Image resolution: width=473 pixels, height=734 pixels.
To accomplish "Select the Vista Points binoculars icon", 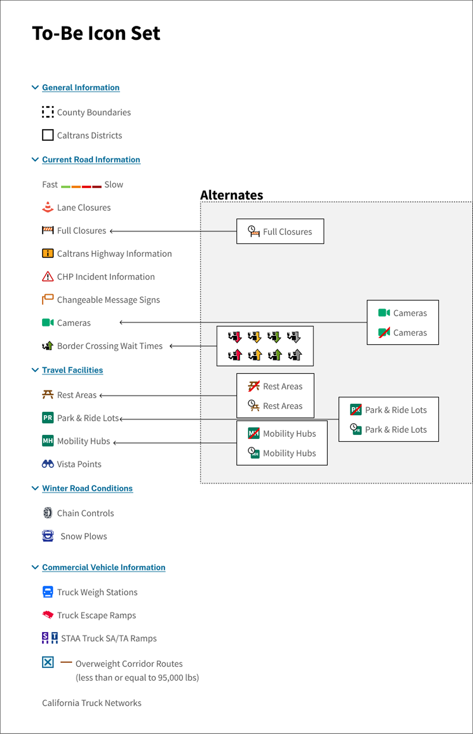I will click(48, 464).
